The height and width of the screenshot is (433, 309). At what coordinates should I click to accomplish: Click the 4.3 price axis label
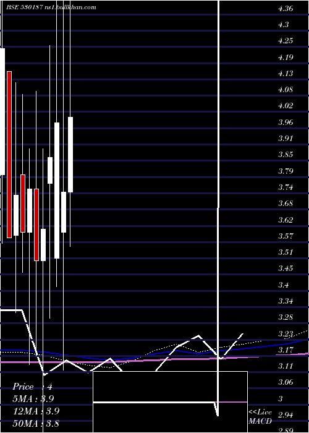[x=283, y=25]
